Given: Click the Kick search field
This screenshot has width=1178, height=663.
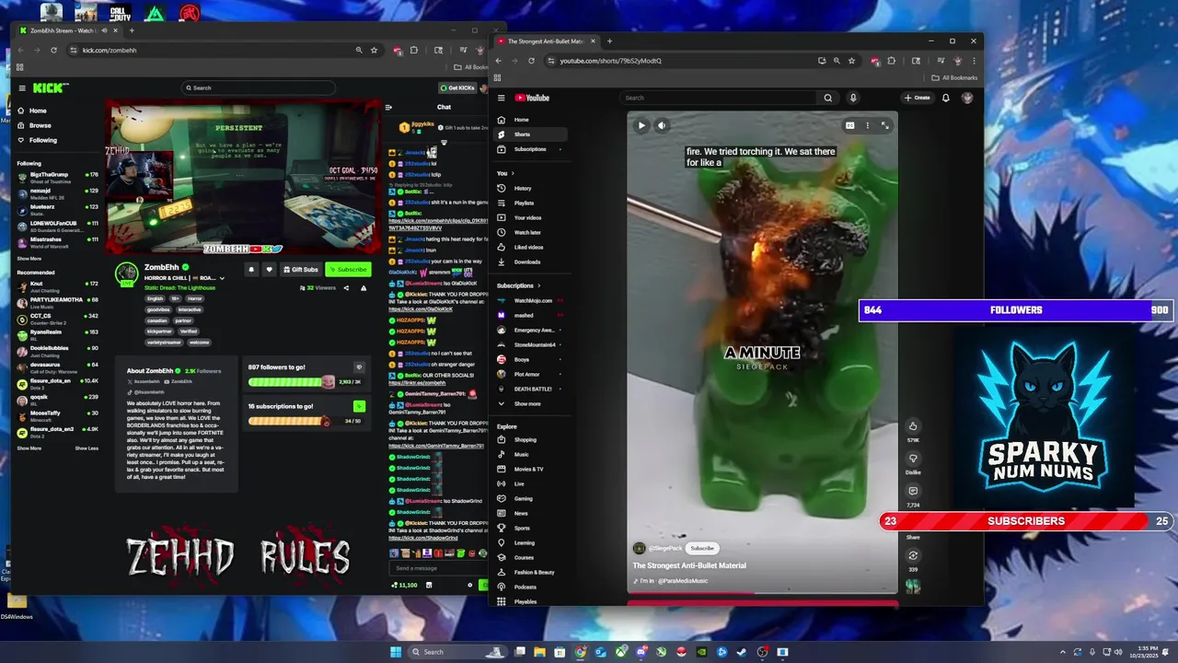Looking at the screenshot, I should [259, 87].
